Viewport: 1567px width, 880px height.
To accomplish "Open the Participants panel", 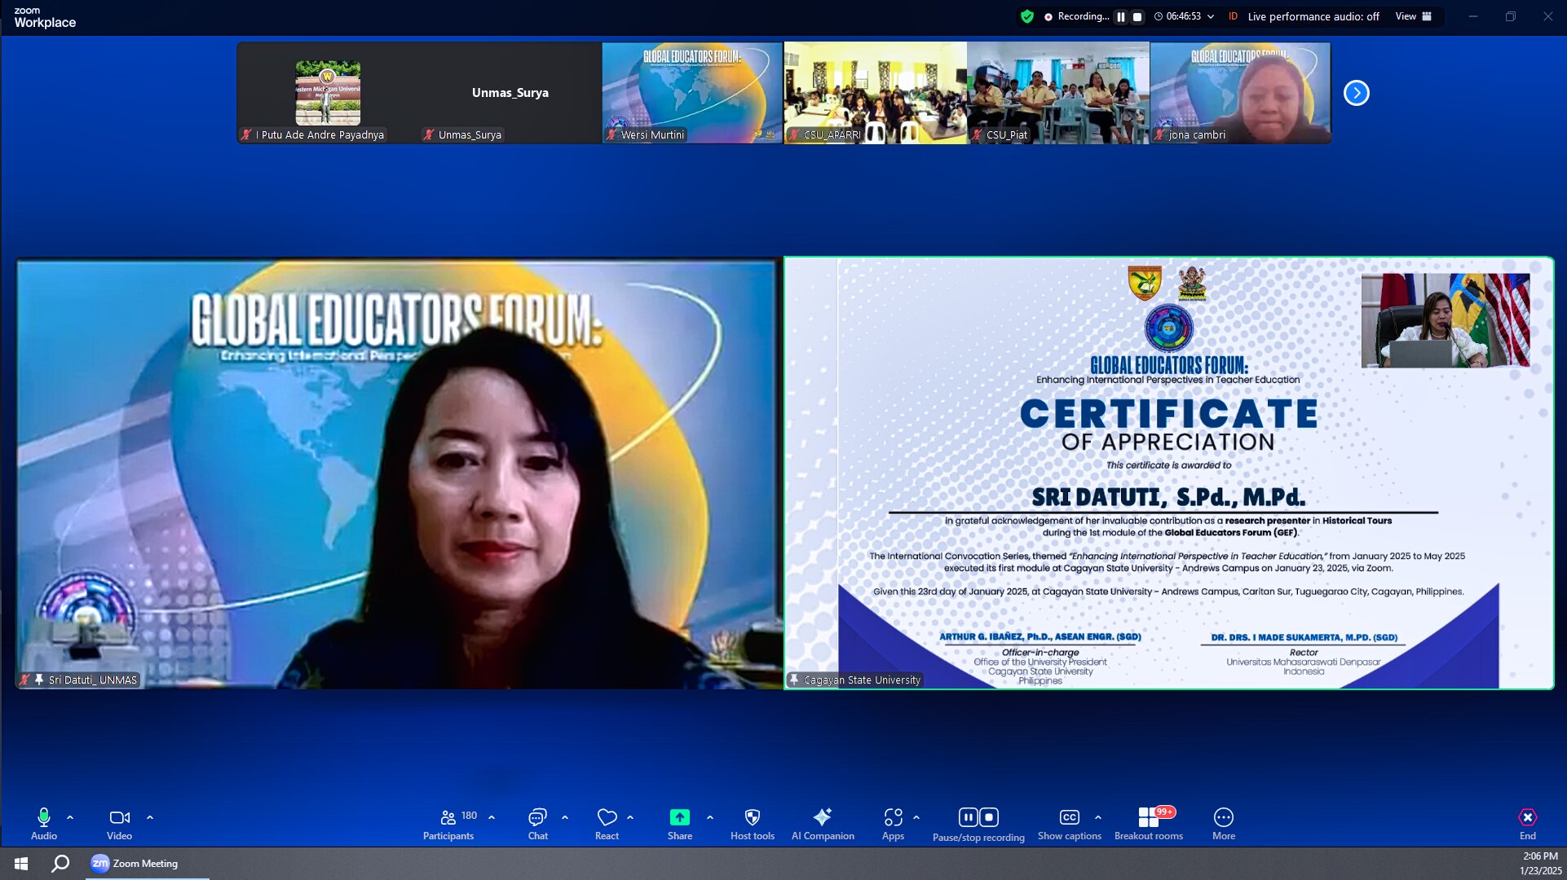I will (x=448, y=823).
